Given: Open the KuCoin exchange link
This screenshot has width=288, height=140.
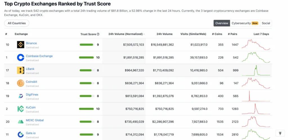Looking at the screenshot, I should point(31,107).
